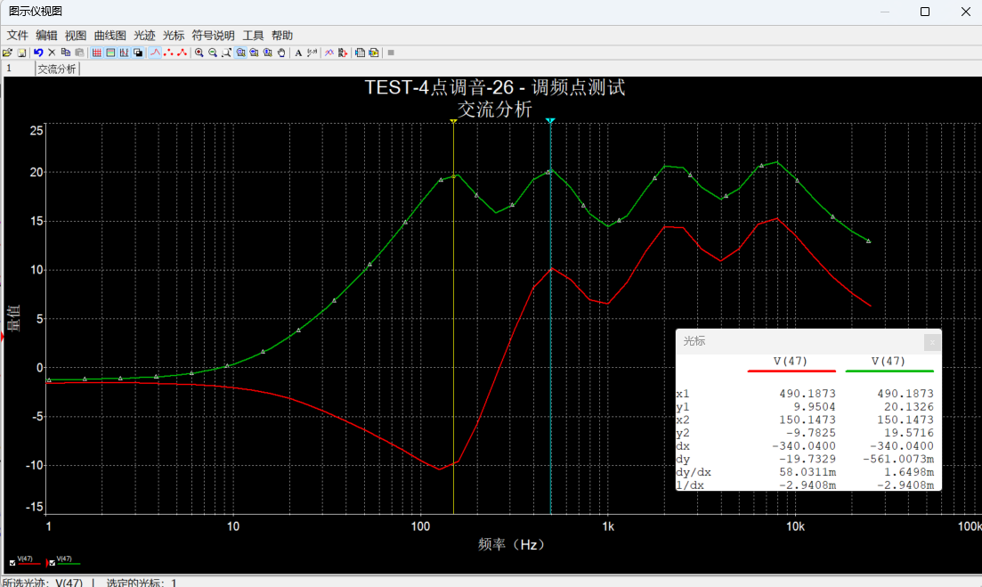Click the red V(47) column header

(x=791, y=362)
